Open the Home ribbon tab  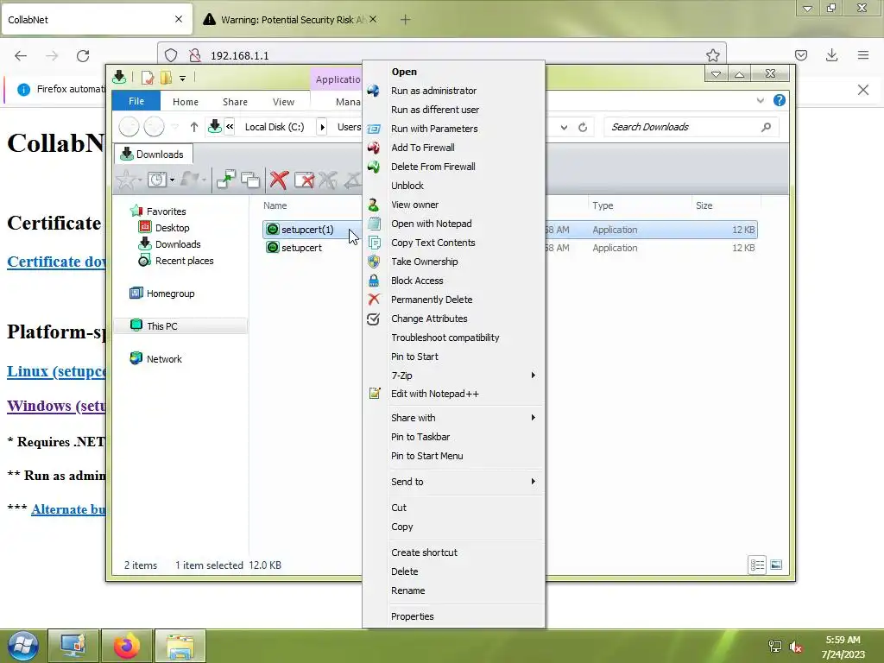(186, 102)
